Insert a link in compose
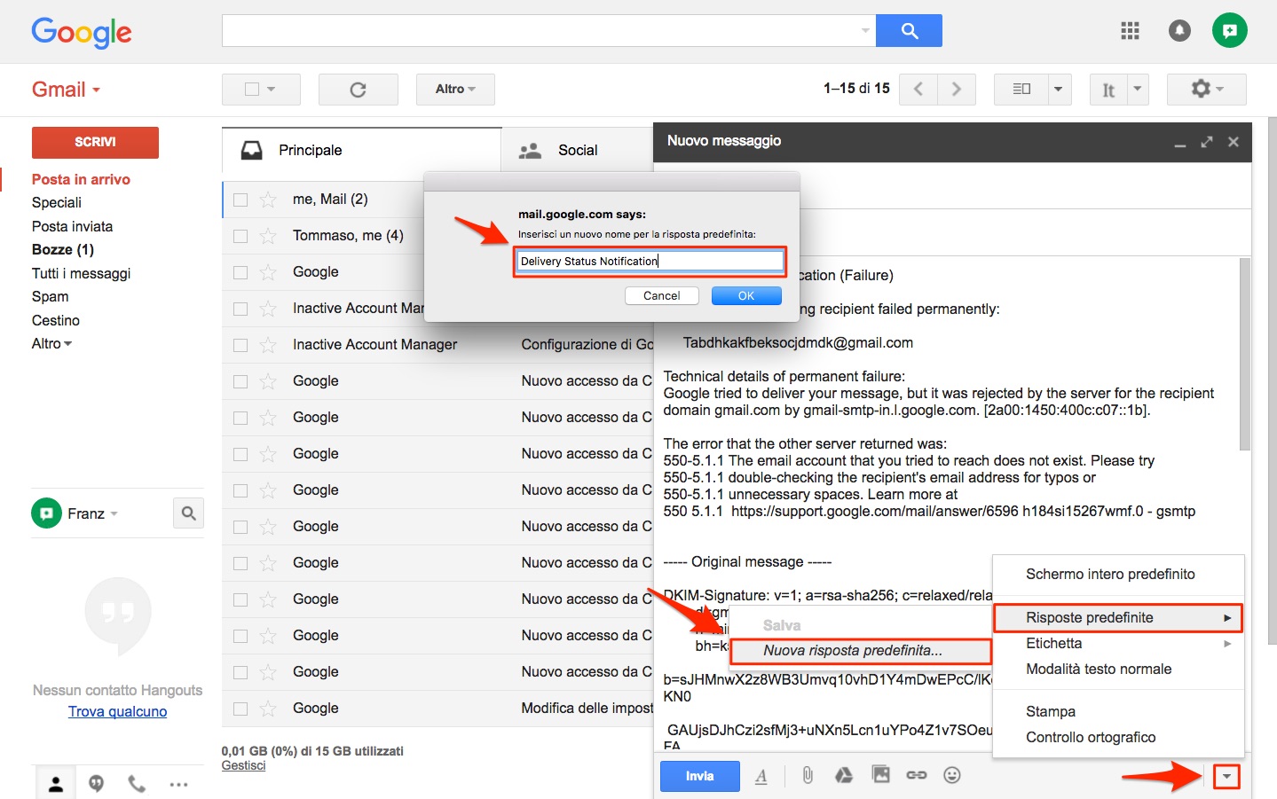This screenshot has height=799, width=1277. 917,775
